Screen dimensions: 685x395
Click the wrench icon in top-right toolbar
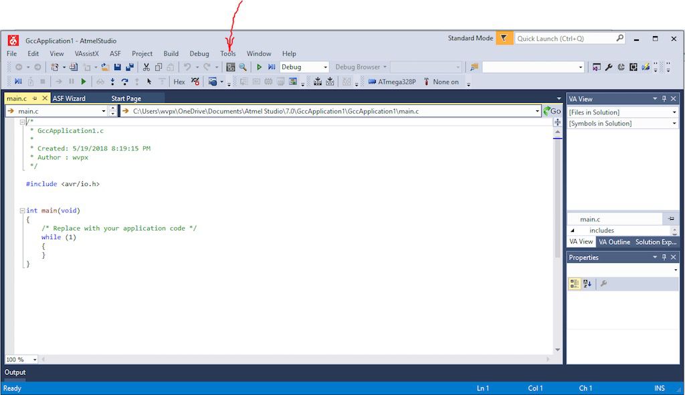[609, 68]
